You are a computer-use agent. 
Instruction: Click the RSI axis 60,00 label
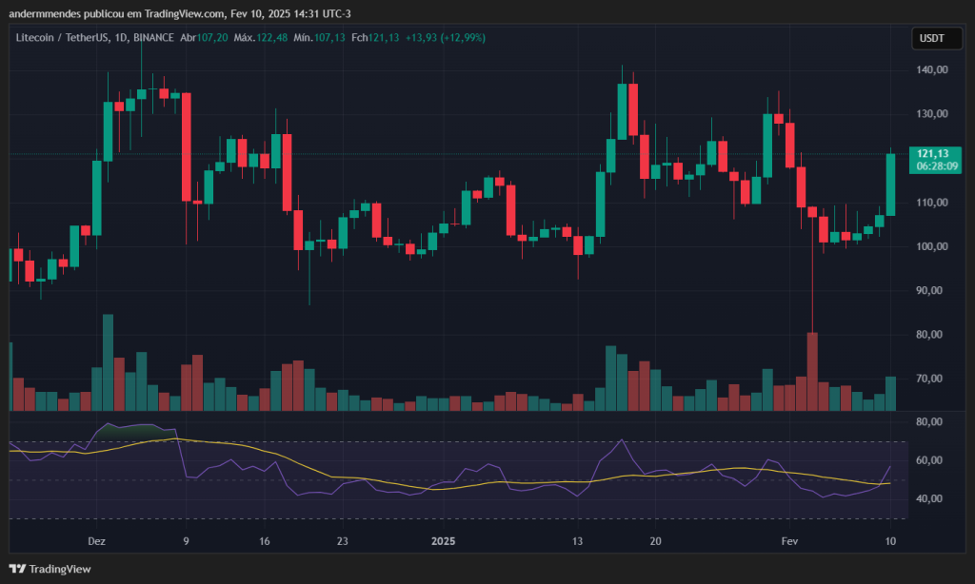point(929,460)
